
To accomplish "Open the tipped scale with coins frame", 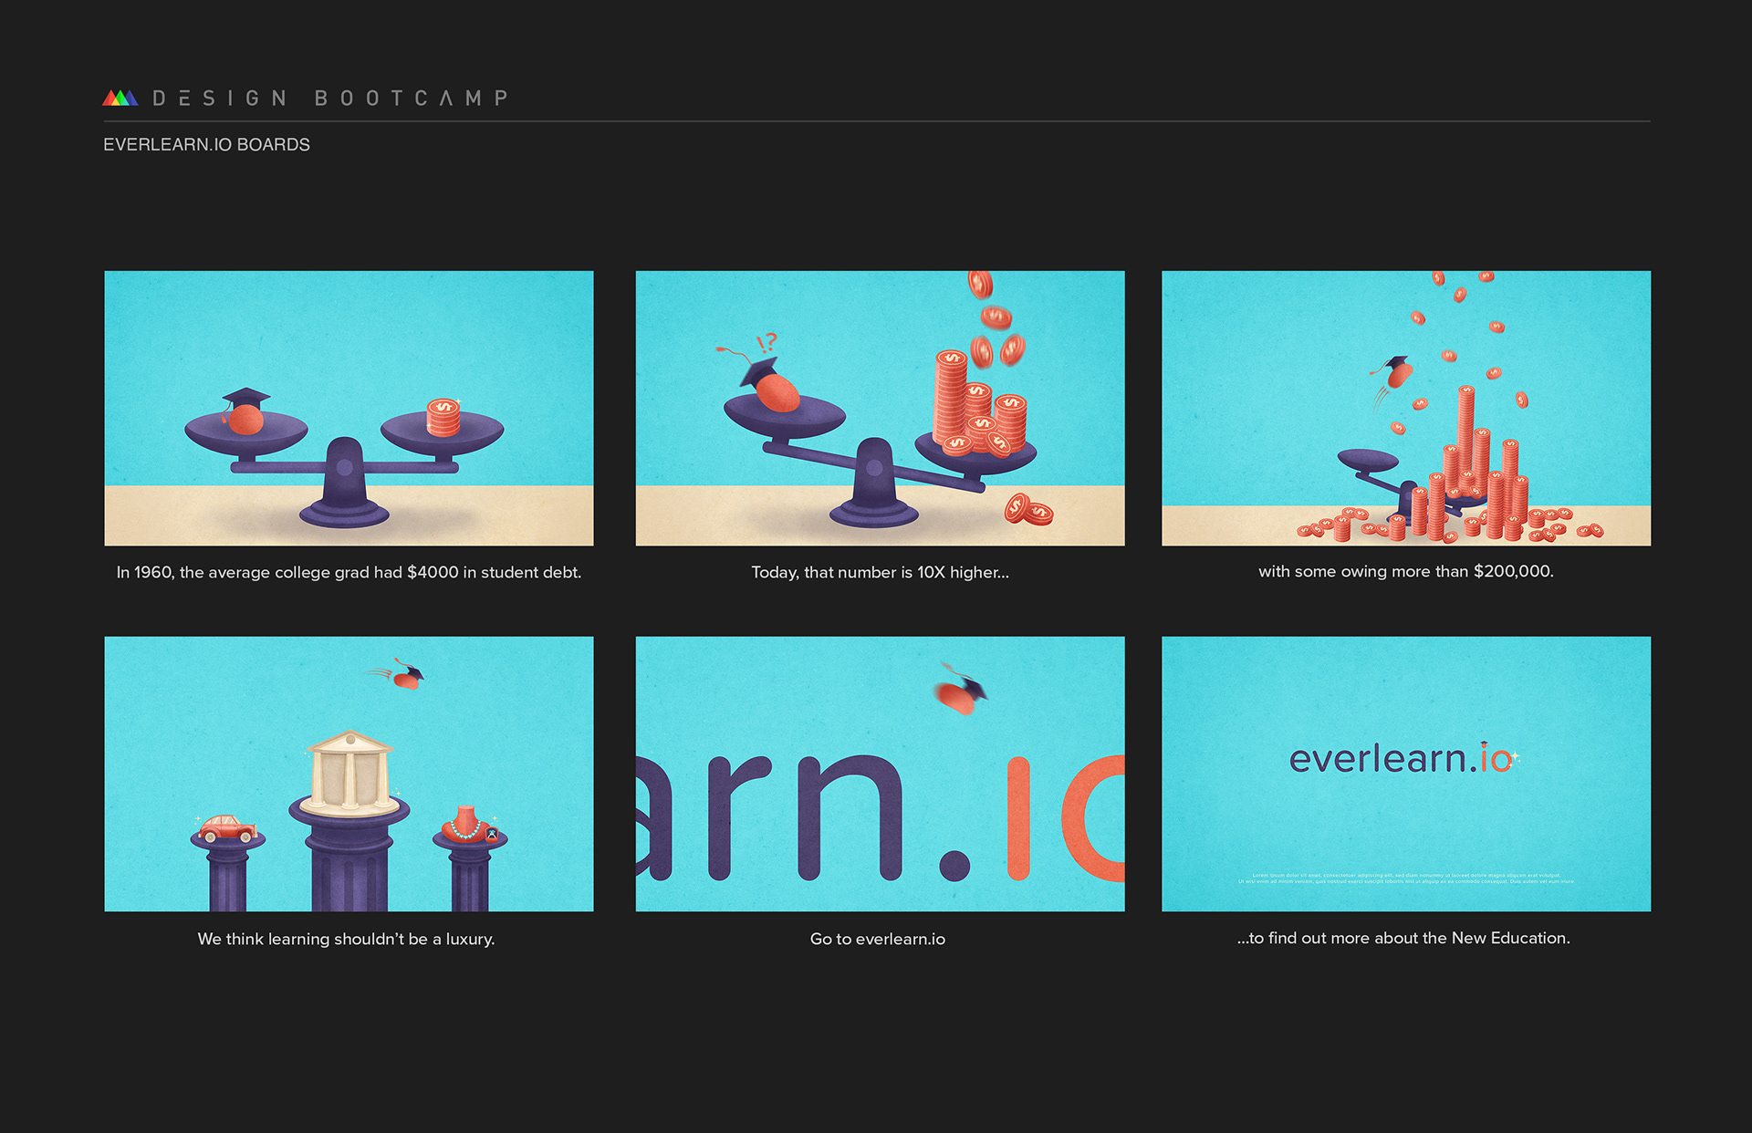I will tap(880, 408).
